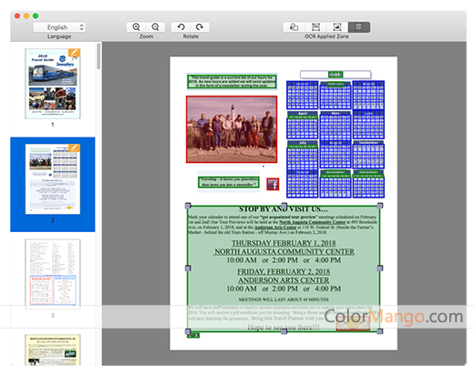Select the small green zone below the selected block
The height and width of the screenshot is (375, 474).
[x=193, y=336]
